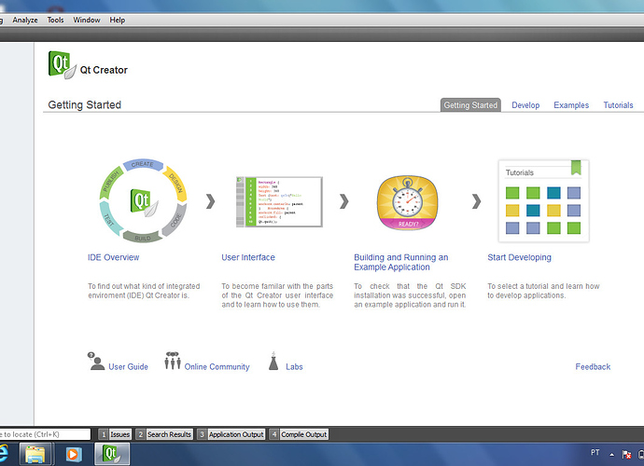Open the Labs link
The width and height of the screenshot is (644, 466).
click(x=294, y=366)
